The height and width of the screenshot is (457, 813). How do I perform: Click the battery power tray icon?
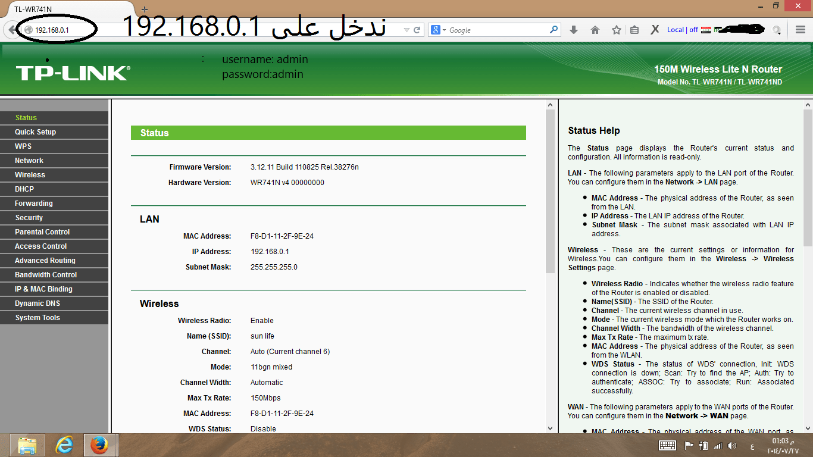pos(703,445)
